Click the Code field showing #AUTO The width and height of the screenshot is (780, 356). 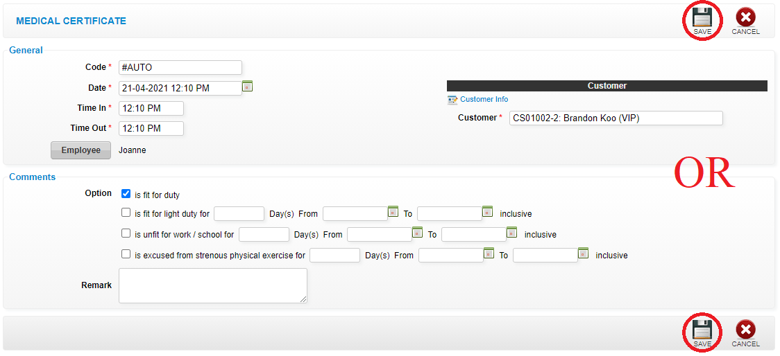(x=180, y=67)
